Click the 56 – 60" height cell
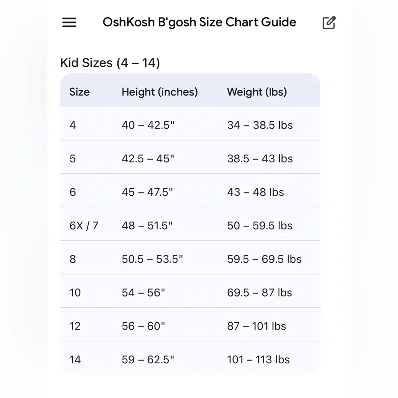This screenshot has width=398, height=398. [x=143, y=326]
